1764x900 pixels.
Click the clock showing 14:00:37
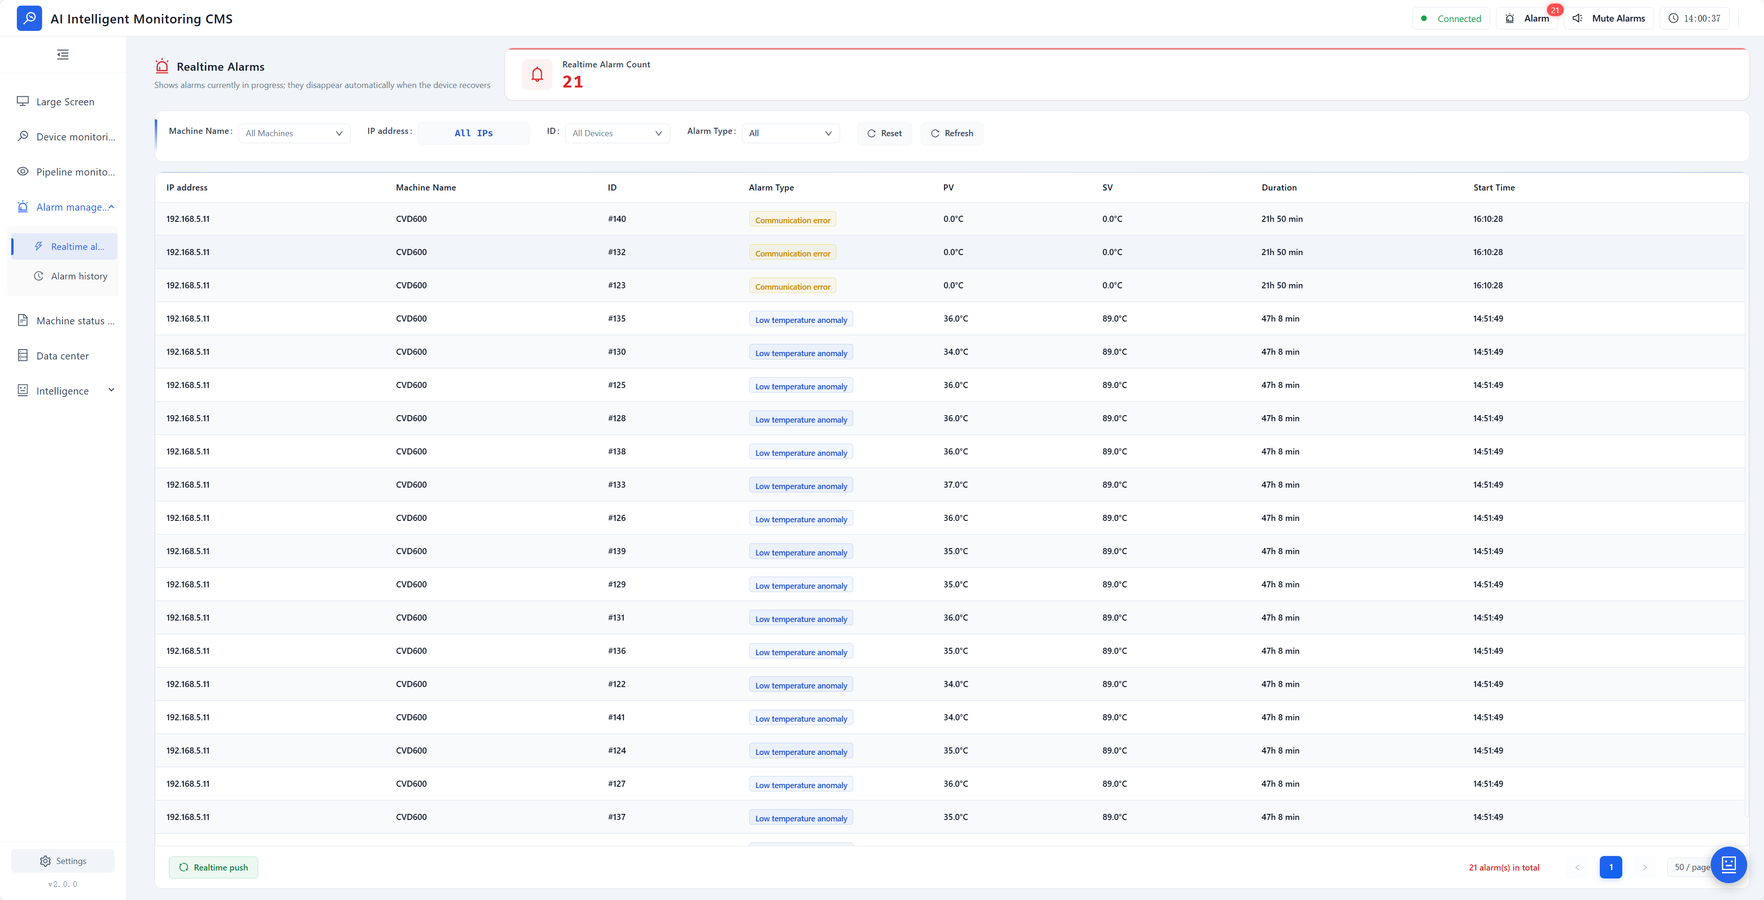(1694, 19)
